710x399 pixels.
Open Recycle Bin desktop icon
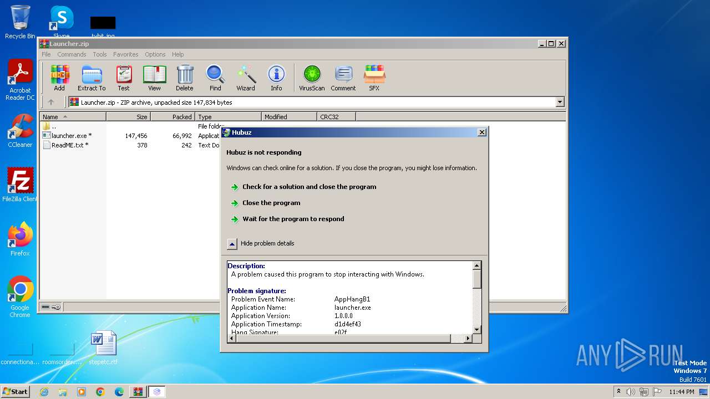(20, 22)
